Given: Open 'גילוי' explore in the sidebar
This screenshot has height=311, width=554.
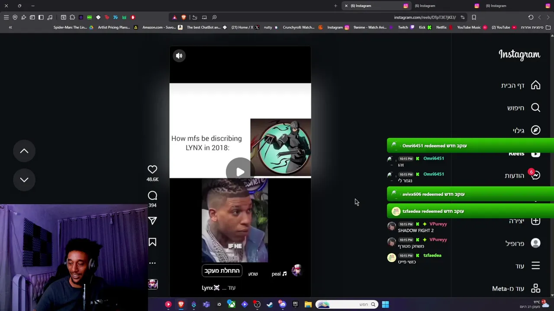Looking at the screenshot, I should pos(526,130).
